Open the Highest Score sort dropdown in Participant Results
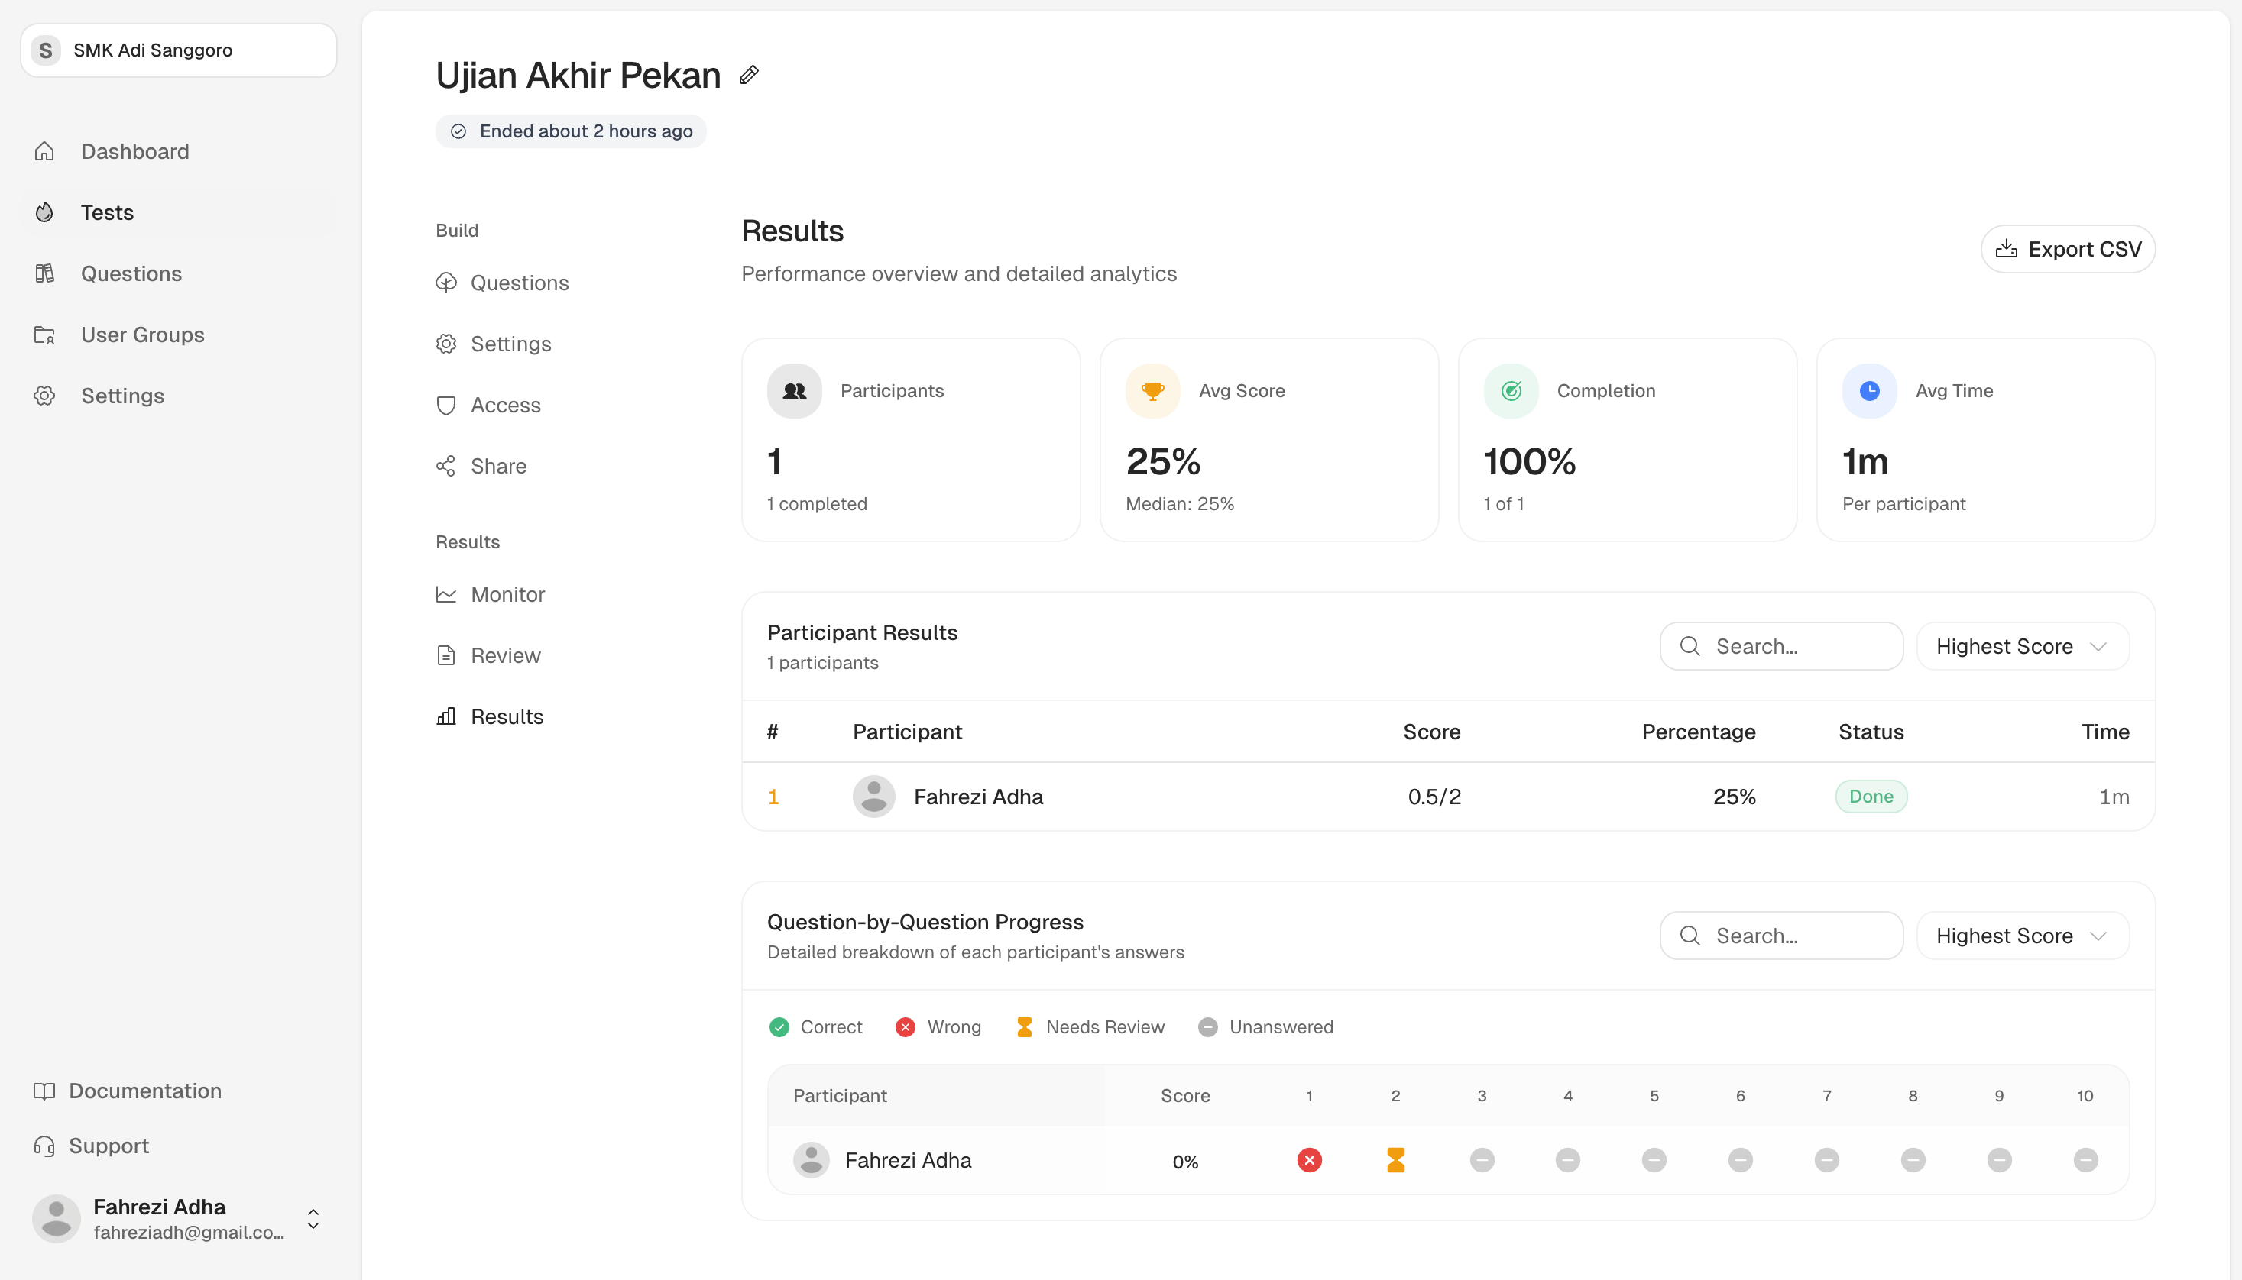The image size is (2242, 1280). [x=2020, y=646]
